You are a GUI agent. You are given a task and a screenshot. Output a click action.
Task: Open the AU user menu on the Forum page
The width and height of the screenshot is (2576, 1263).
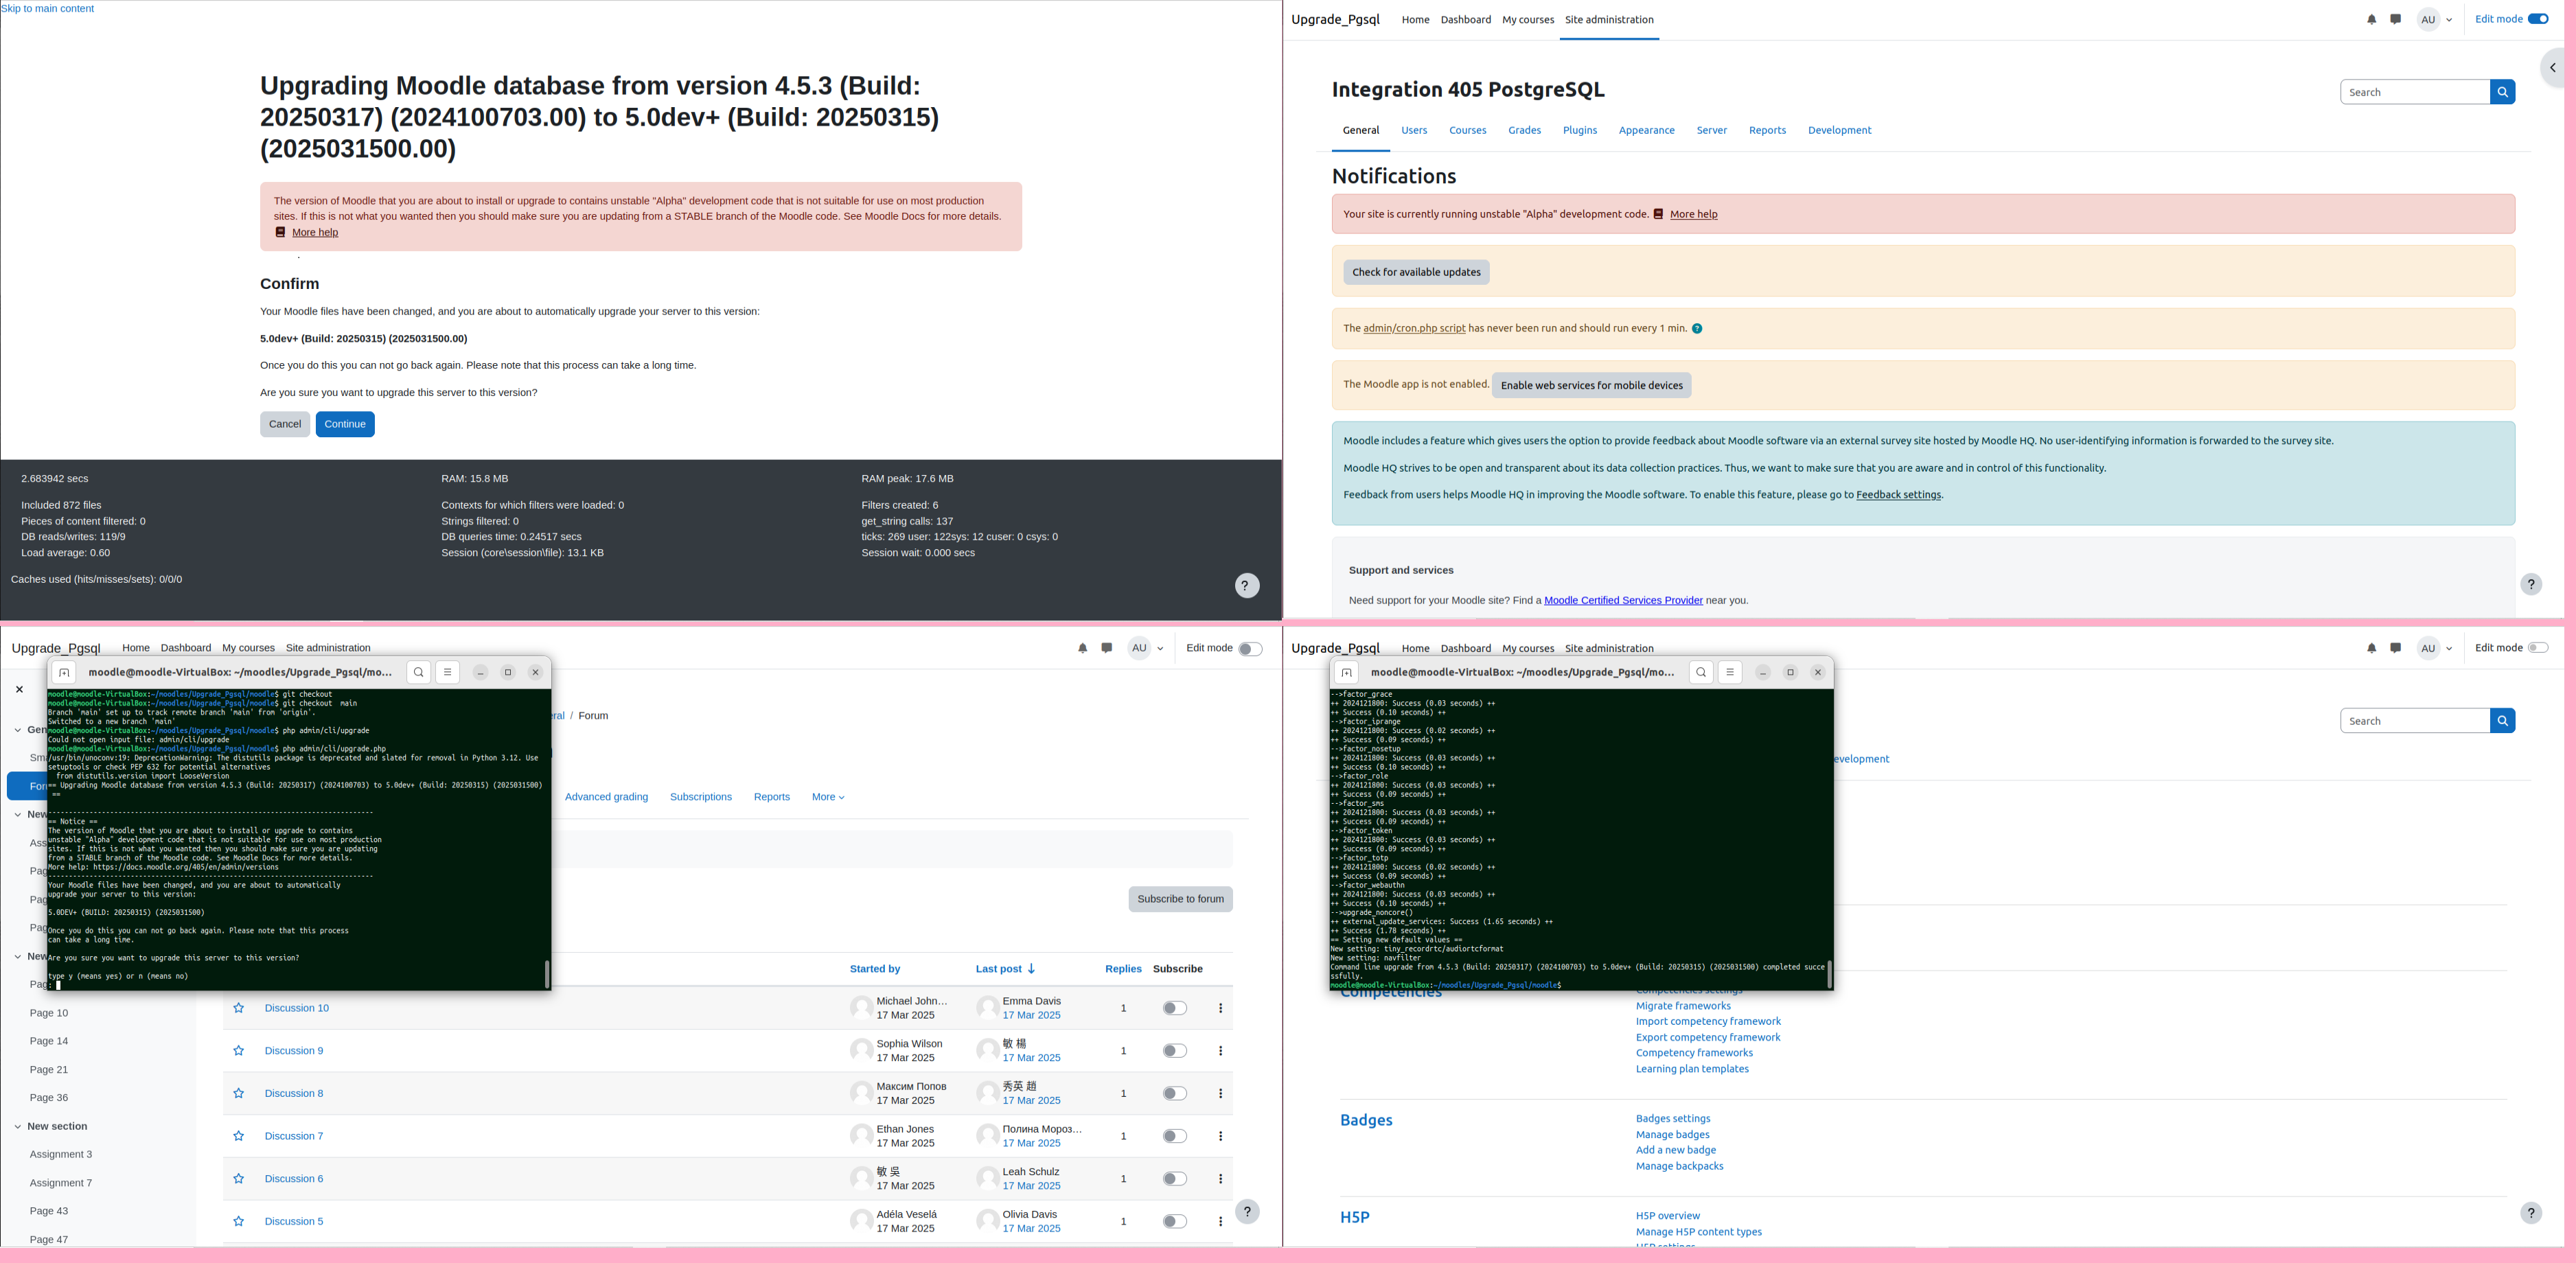click(x=1145, y=648)
